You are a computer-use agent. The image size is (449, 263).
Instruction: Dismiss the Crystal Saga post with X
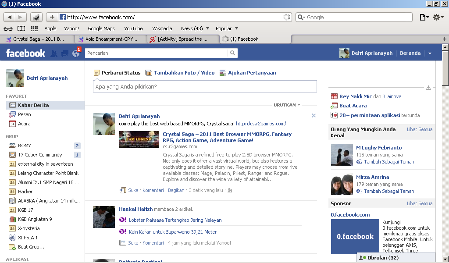314,116
